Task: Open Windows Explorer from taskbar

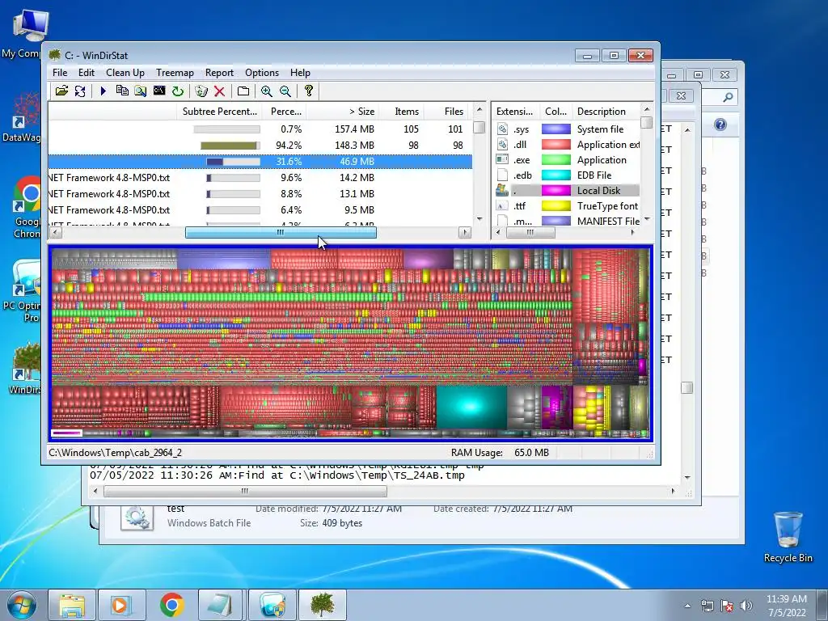Action: [x=72, y=605]
